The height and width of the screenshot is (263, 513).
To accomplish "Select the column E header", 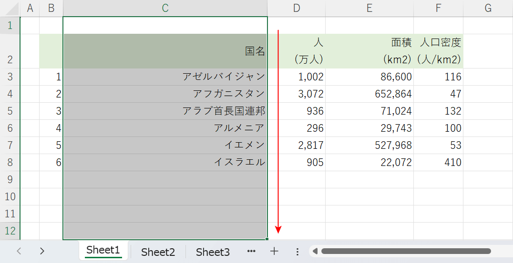I will click(x=369, y=8).
